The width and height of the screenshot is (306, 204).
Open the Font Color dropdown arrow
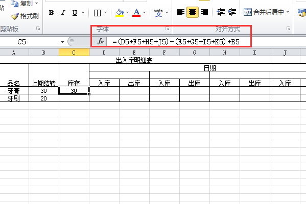click(x=144, y=13)
